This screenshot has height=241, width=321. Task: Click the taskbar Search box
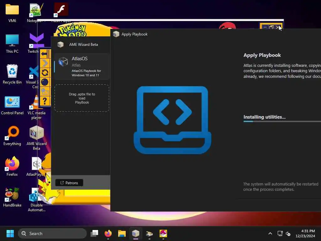[52, 233]
